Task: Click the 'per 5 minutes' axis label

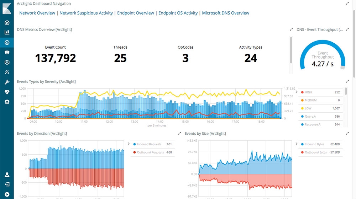Action: [x=157, y=125]
